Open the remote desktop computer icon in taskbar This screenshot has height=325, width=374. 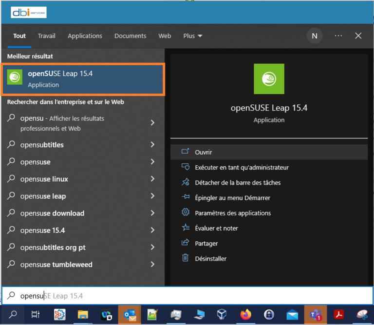[x=199, y=314]
